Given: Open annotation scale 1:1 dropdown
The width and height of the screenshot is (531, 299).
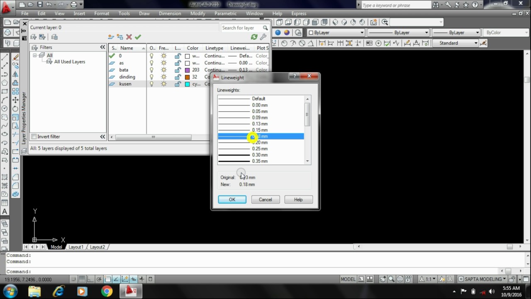Looking at the screenshot, I should click(428, 279).
